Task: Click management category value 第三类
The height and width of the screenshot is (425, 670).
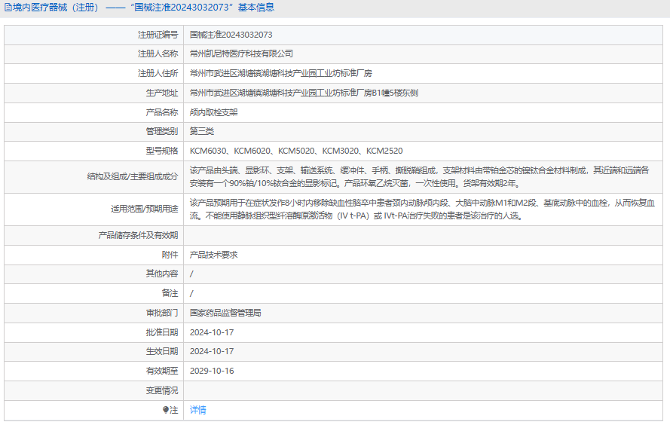Action: (202, 132)
